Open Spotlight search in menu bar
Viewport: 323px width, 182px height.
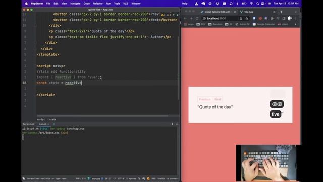(x=257, y=4)
